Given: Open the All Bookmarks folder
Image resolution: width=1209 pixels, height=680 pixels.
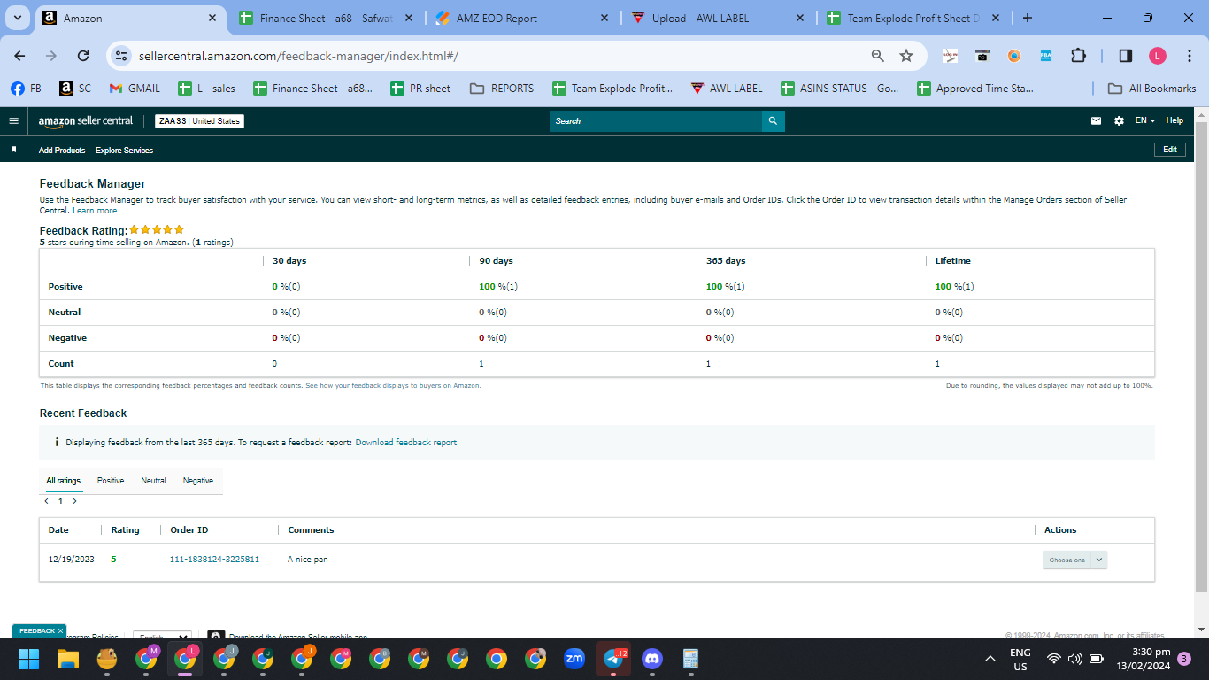Looking at the screenshot, I should 1152,89.
